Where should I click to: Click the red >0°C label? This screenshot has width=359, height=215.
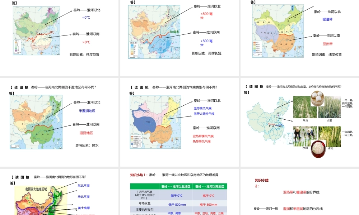coord(86,42)
